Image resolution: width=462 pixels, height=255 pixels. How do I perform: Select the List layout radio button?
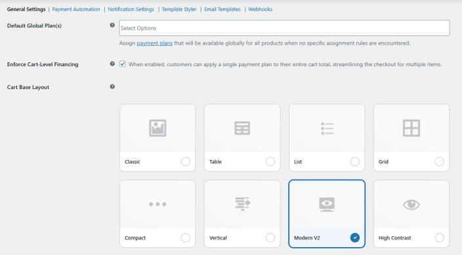355,162
